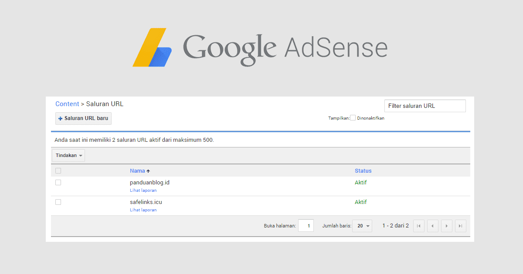Open Lihat laporan for panduanblog.id
The image size is (523, 274).
[x=143, y=190]
